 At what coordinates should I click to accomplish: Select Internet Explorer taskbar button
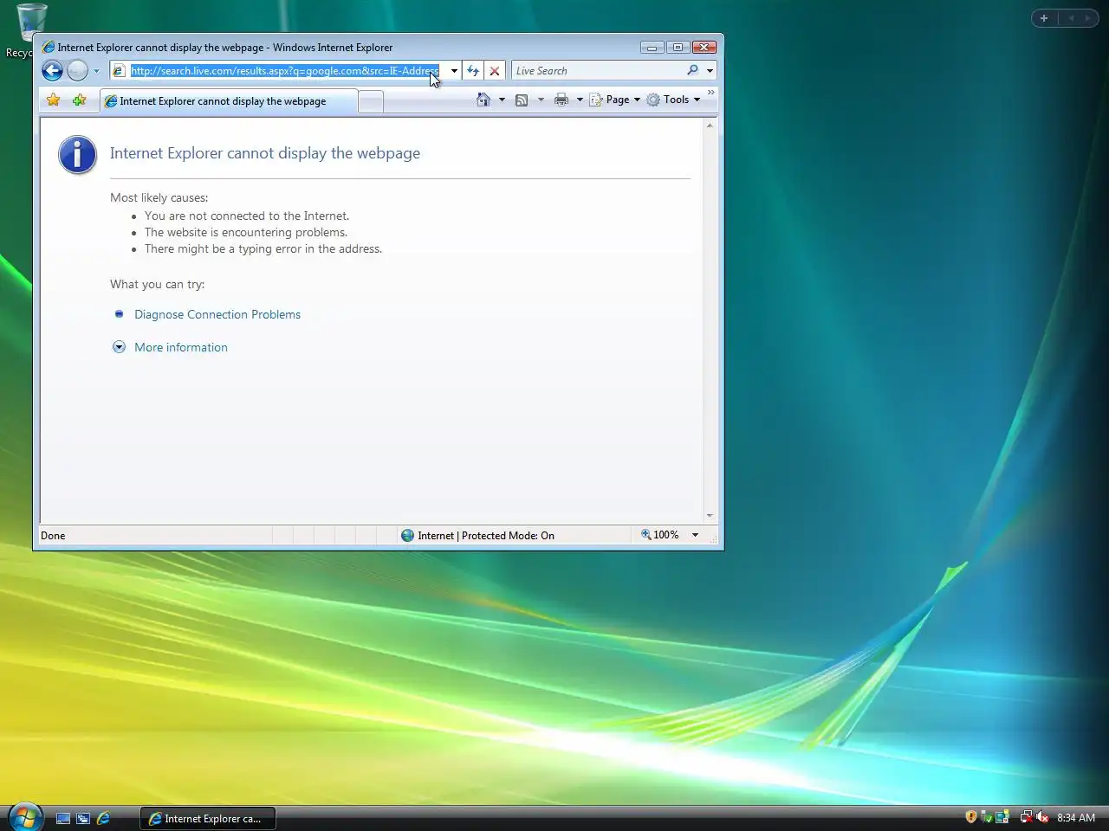(208, 818)
